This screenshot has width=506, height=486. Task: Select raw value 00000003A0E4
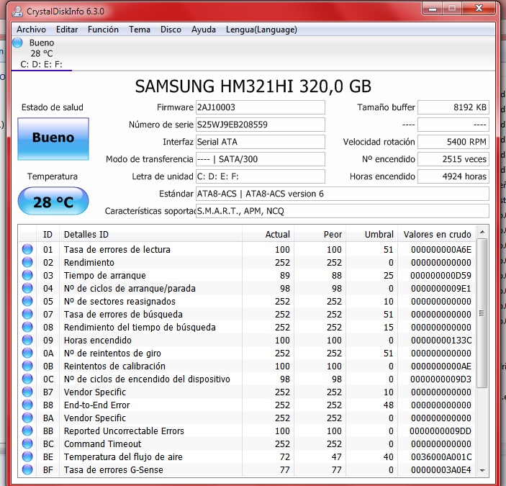click(x=441, y=470)
